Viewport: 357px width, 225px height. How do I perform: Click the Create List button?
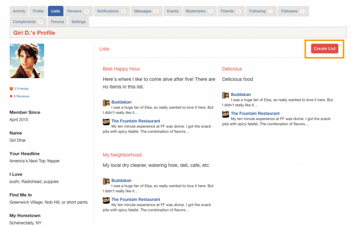click(325, 49)
